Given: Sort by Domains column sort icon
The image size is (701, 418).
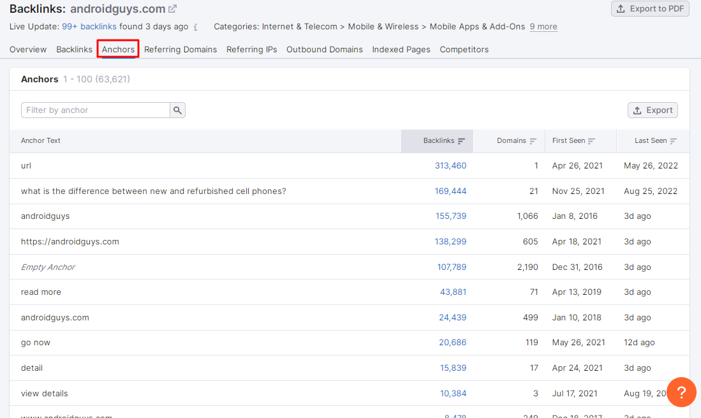Looking at the screenshot, I should pyautogui.click(x=533, y=141).
